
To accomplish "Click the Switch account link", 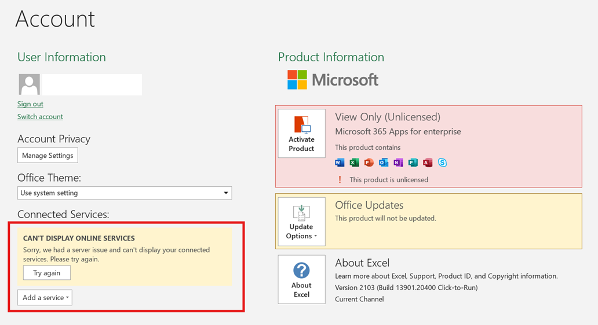I will click(40, 116).
